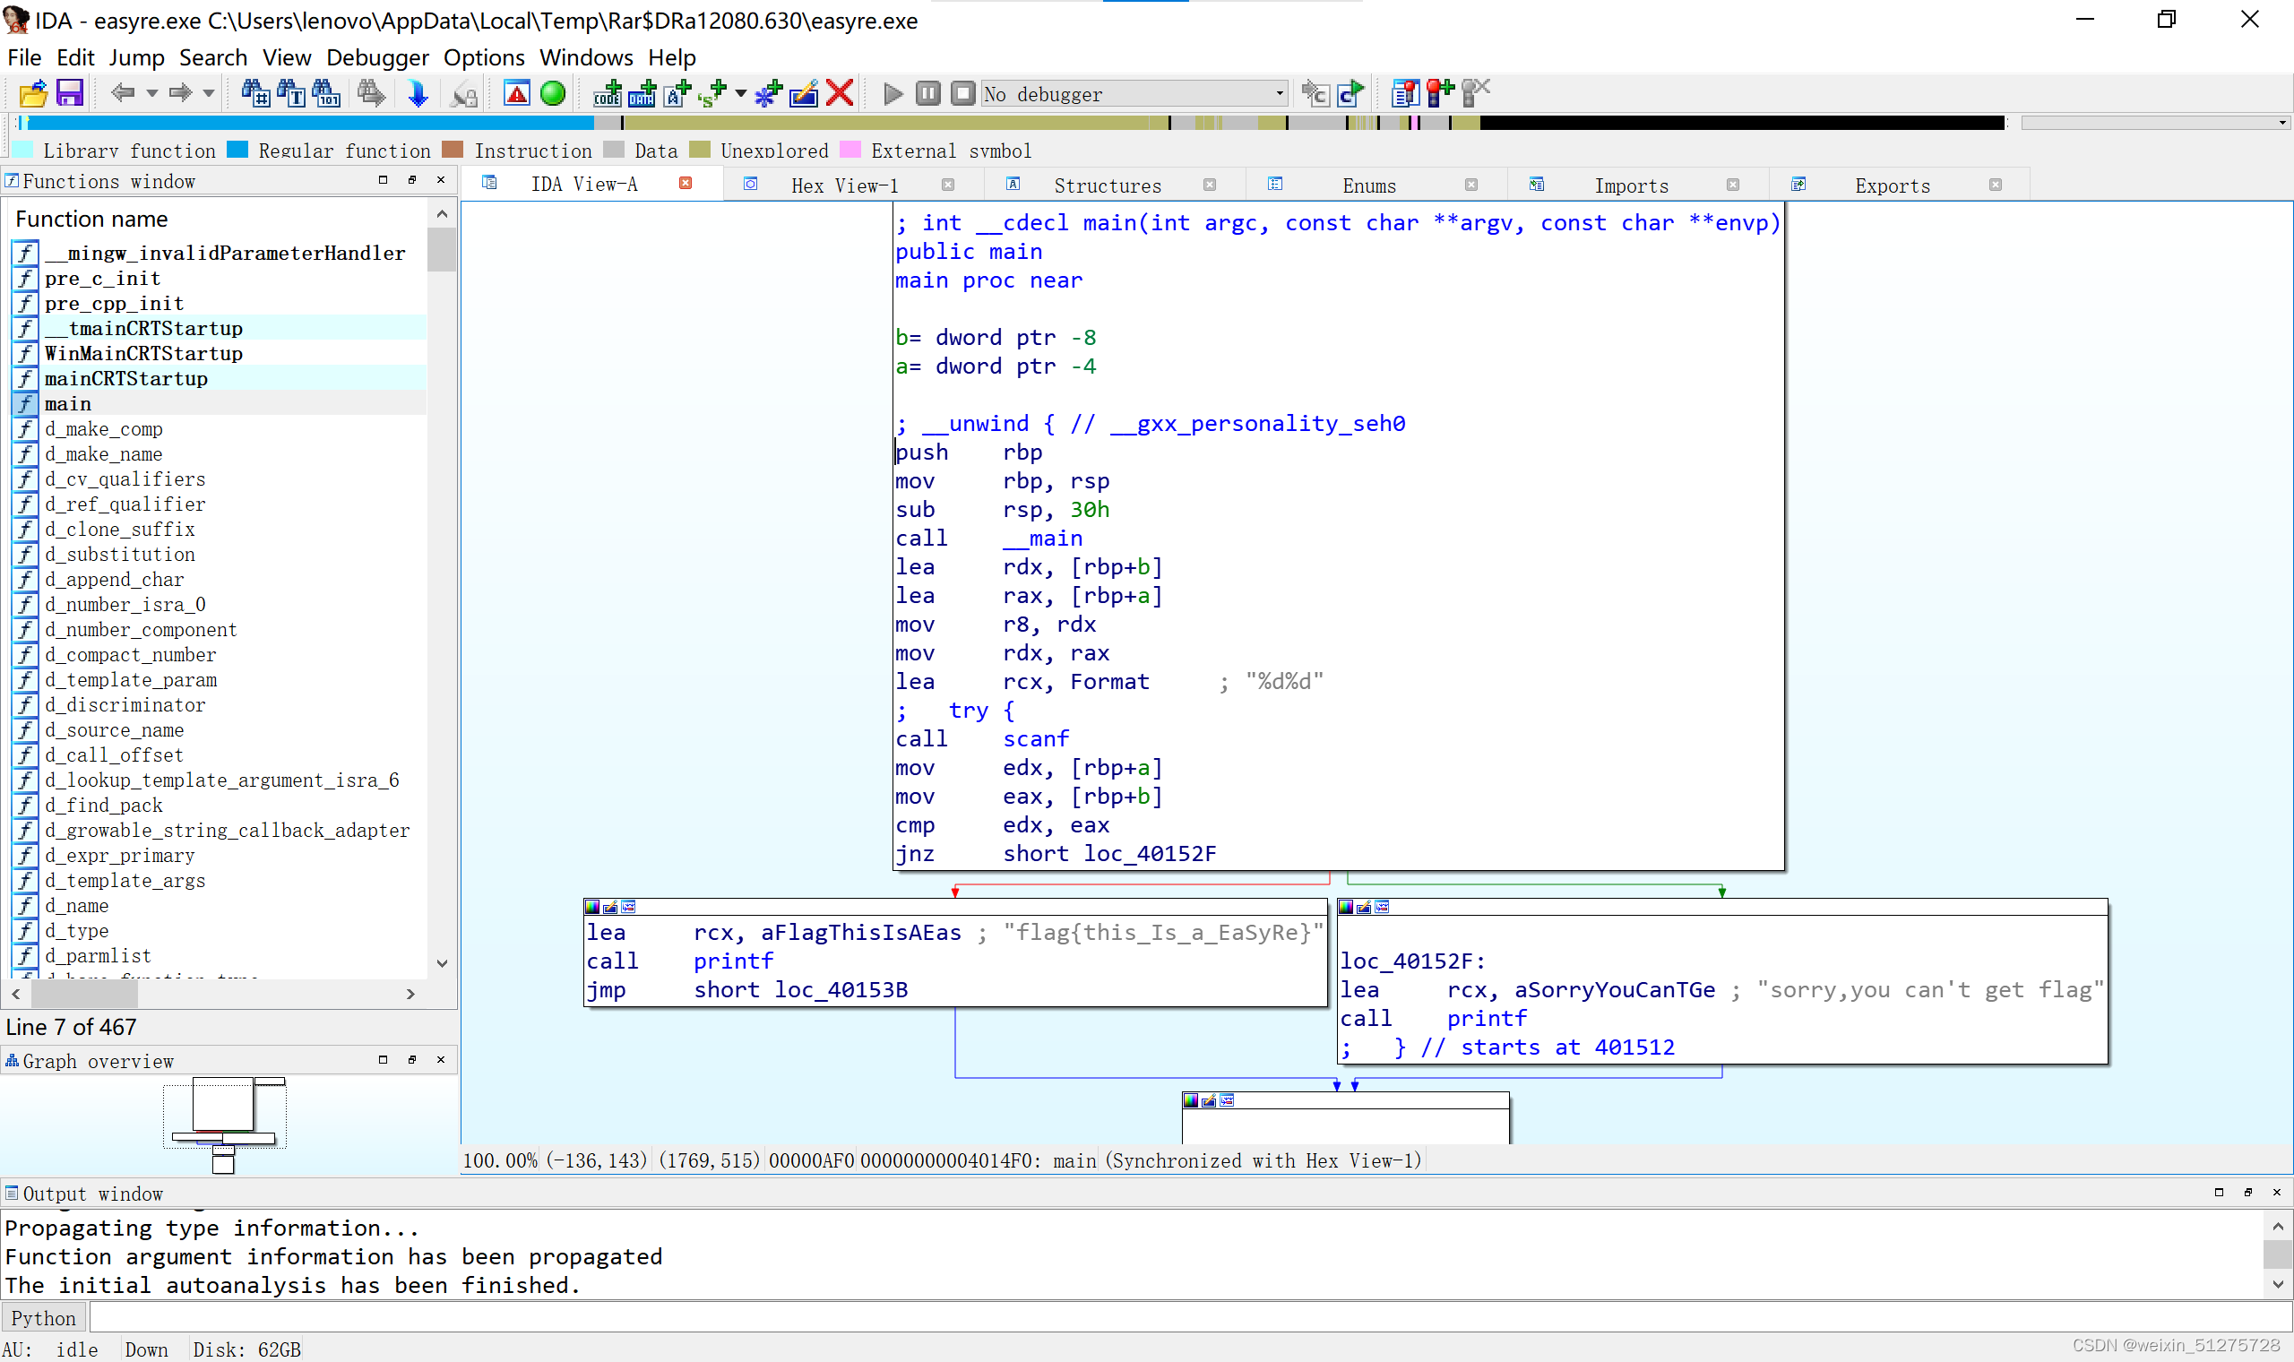Viewport: 2294px width, 1362px height.
Task: Click the pencil edit icon in toolbar
Action: tap(804, 93)
